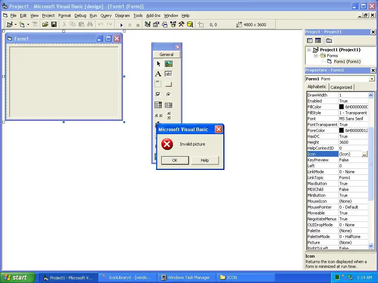Click the FillColor black color swatch
This screenshot has width=378, height=283.
[341, 107]
